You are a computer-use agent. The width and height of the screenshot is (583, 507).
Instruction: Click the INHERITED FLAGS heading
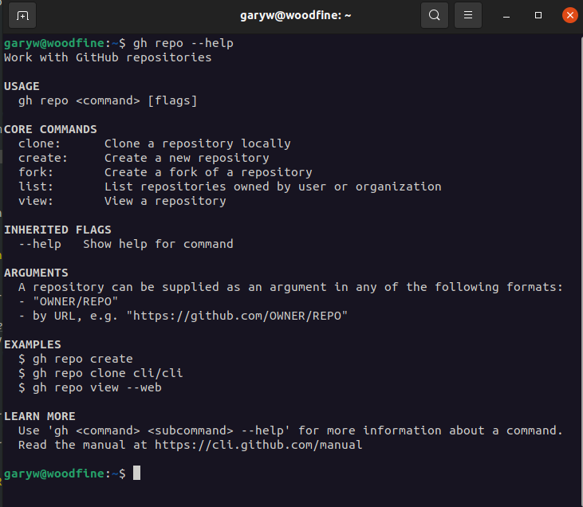(x=57, y=230)
